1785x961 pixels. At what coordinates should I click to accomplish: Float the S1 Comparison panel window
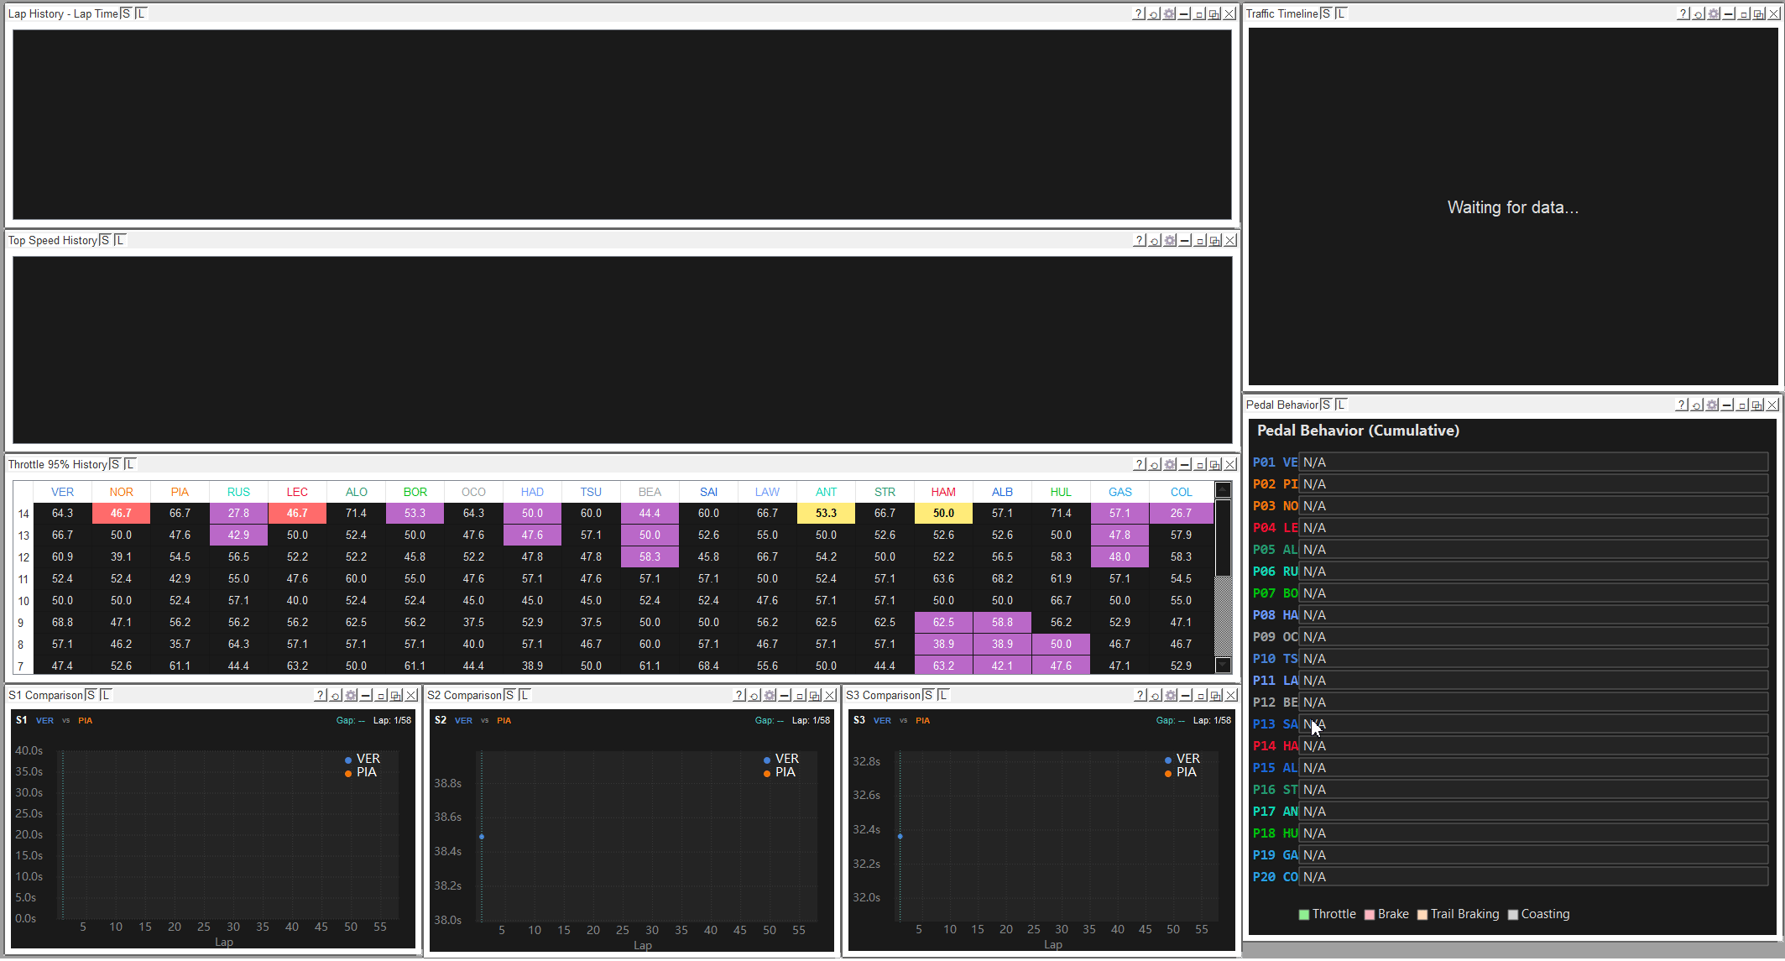point(395,696)
